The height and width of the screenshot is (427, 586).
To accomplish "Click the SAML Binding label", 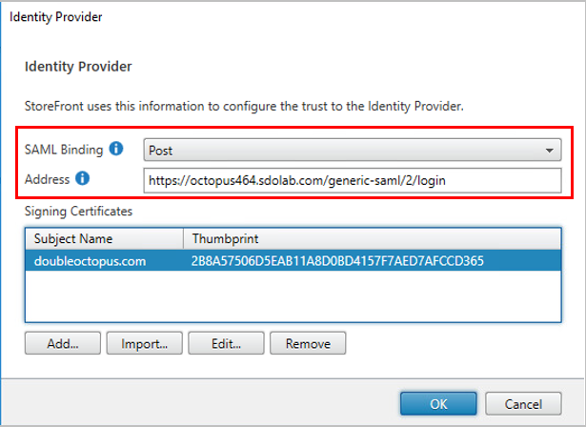I will click(64, 150).
